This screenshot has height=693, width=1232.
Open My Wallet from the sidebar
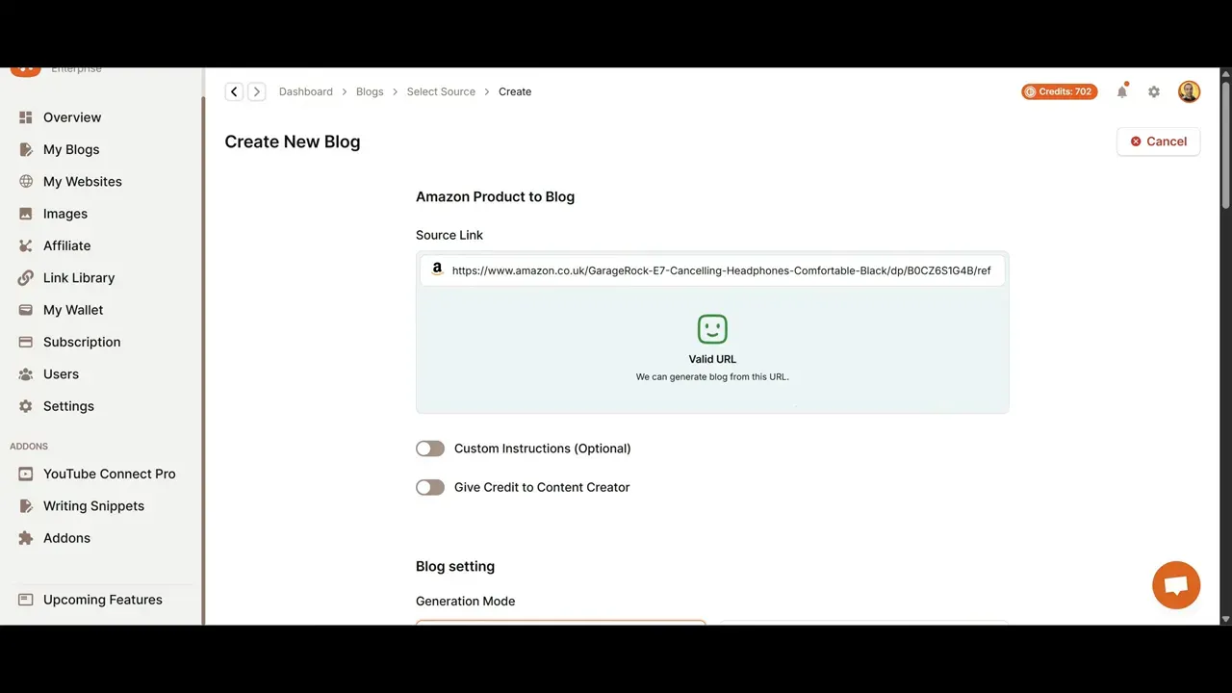[x=72, y=309]
